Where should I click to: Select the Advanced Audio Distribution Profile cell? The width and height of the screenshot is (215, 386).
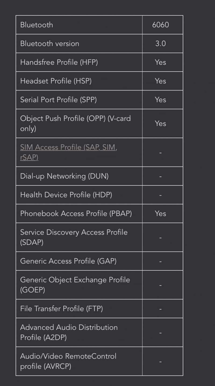tap(79, 333)
